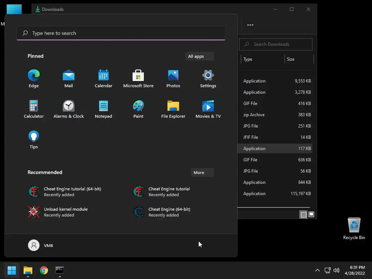Launch Alarms & Clock
The height and width of the screenshot is (279, 372).
pyautogui.click(x=69, y=109)
